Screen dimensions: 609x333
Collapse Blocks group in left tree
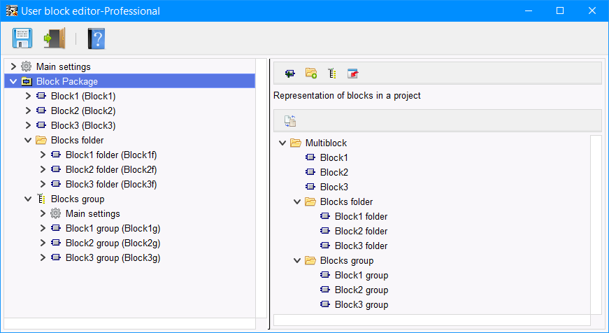pos(28,199)
